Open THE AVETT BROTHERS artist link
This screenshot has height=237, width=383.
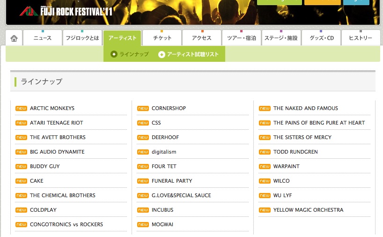pyautogui.click(x=58, y=137)
